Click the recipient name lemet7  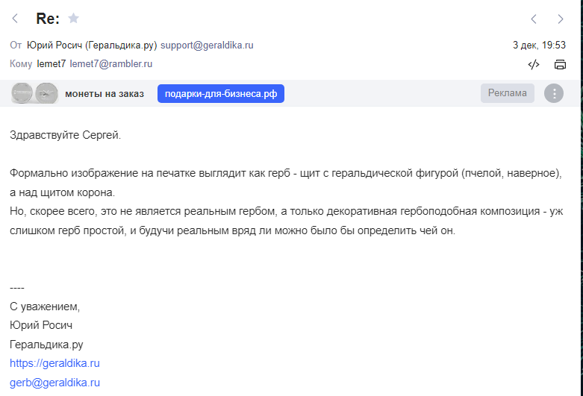click(52, 64)
